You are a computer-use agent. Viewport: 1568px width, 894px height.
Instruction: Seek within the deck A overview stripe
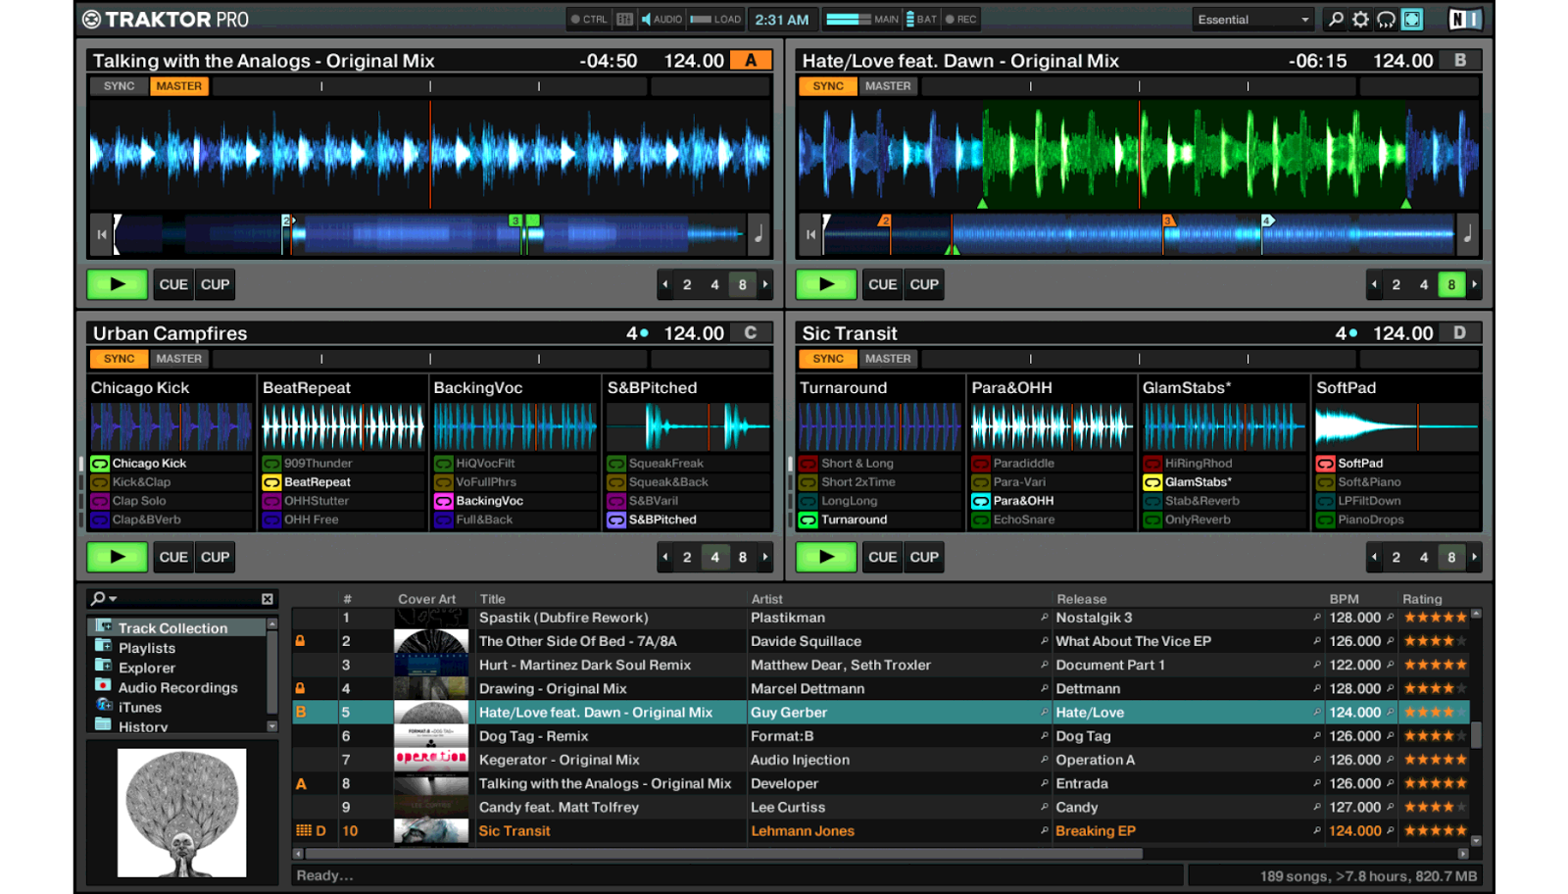click(429, 234)
